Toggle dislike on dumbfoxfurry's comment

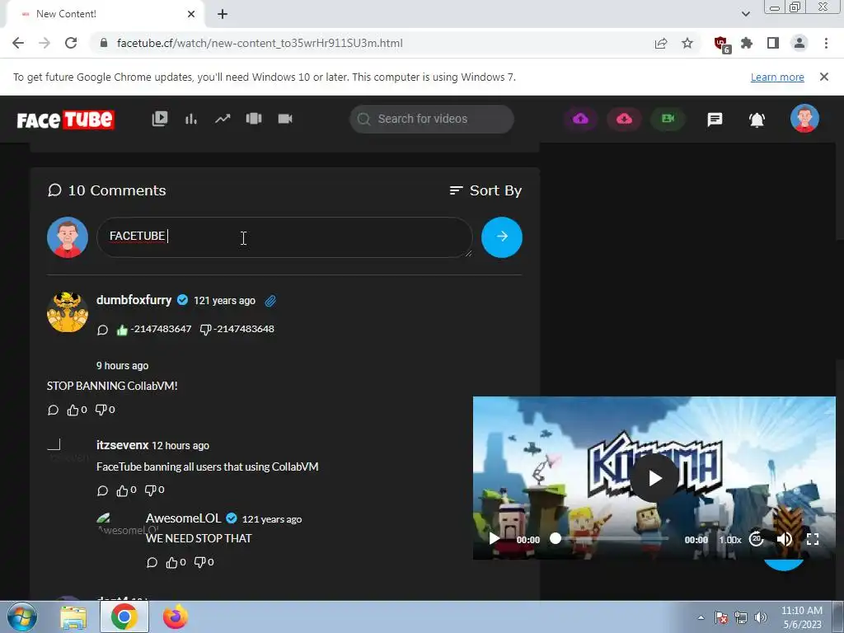[x=205, y=330]
